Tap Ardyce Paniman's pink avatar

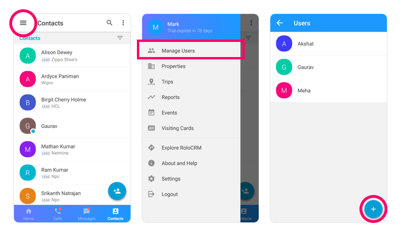(x=28, y=79)
